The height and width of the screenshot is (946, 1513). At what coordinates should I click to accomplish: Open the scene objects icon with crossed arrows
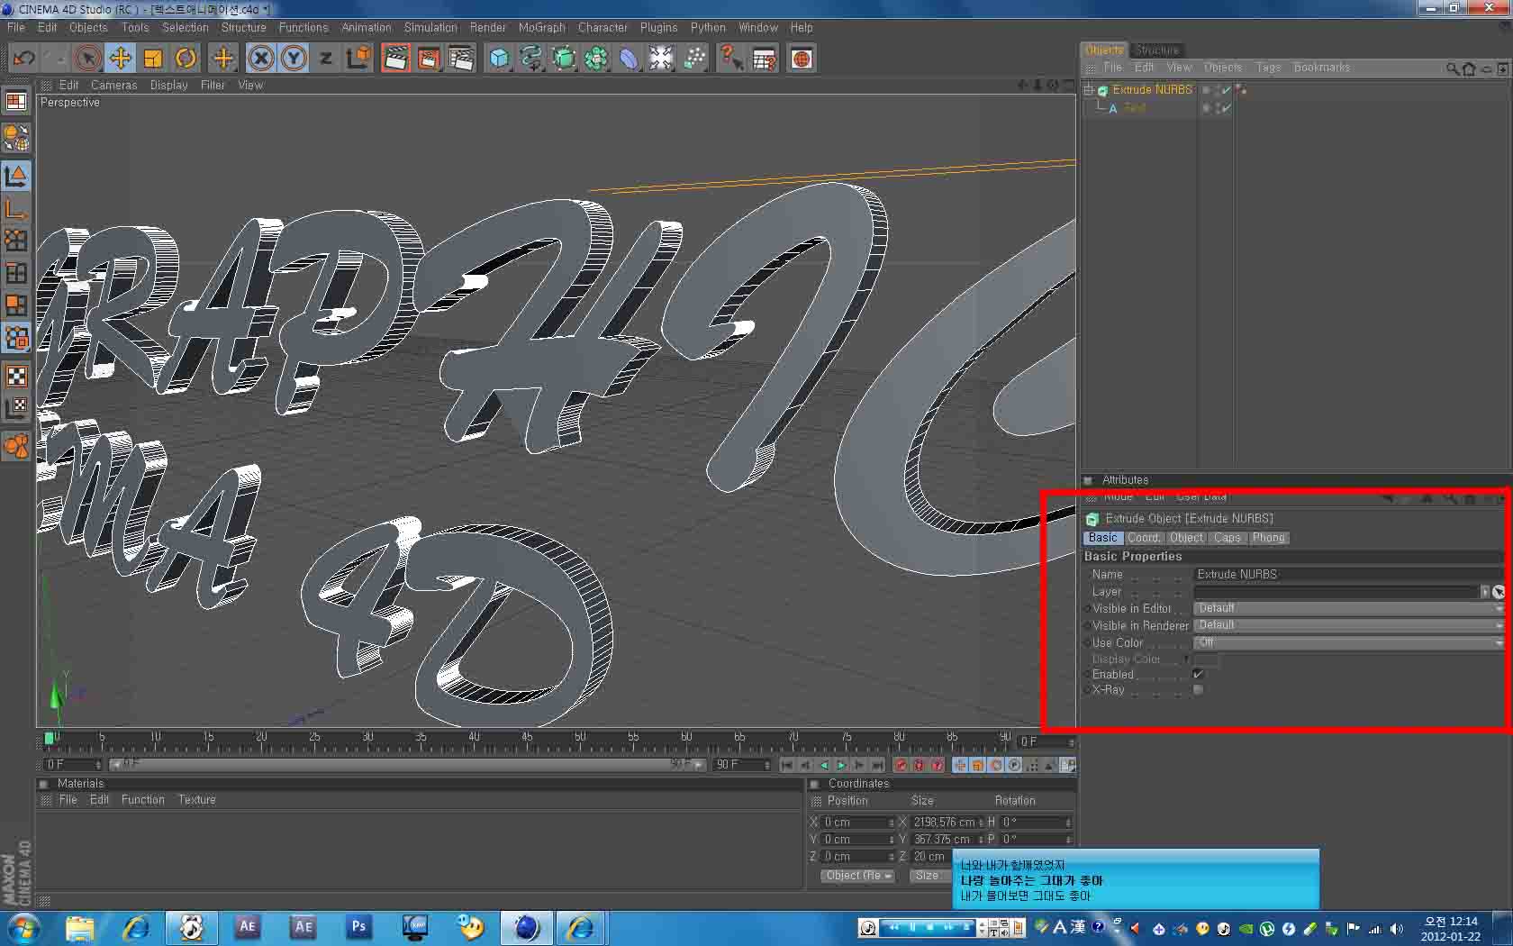point(661,59)
